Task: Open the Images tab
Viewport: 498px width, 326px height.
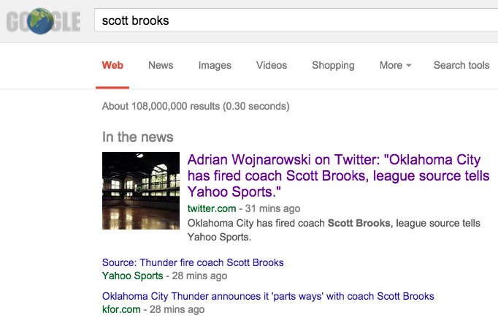Action: (x=215, y=65)
